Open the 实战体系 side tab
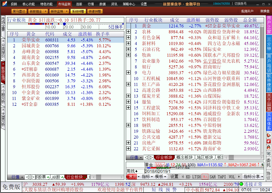Screen dimensions: 272x193 coord(269,122)
